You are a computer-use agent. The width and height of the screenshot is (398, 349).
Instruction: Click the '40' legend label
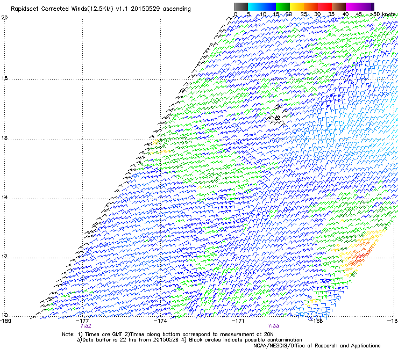(345, 14)
